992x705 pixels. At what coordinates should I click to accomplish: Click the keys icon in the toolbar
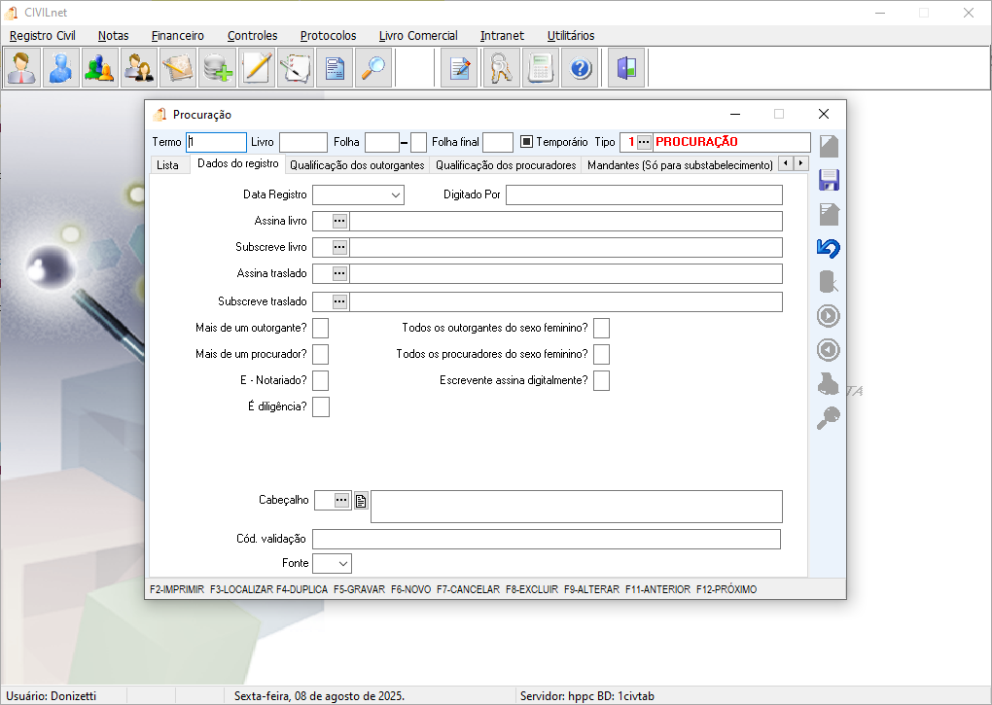501,68
